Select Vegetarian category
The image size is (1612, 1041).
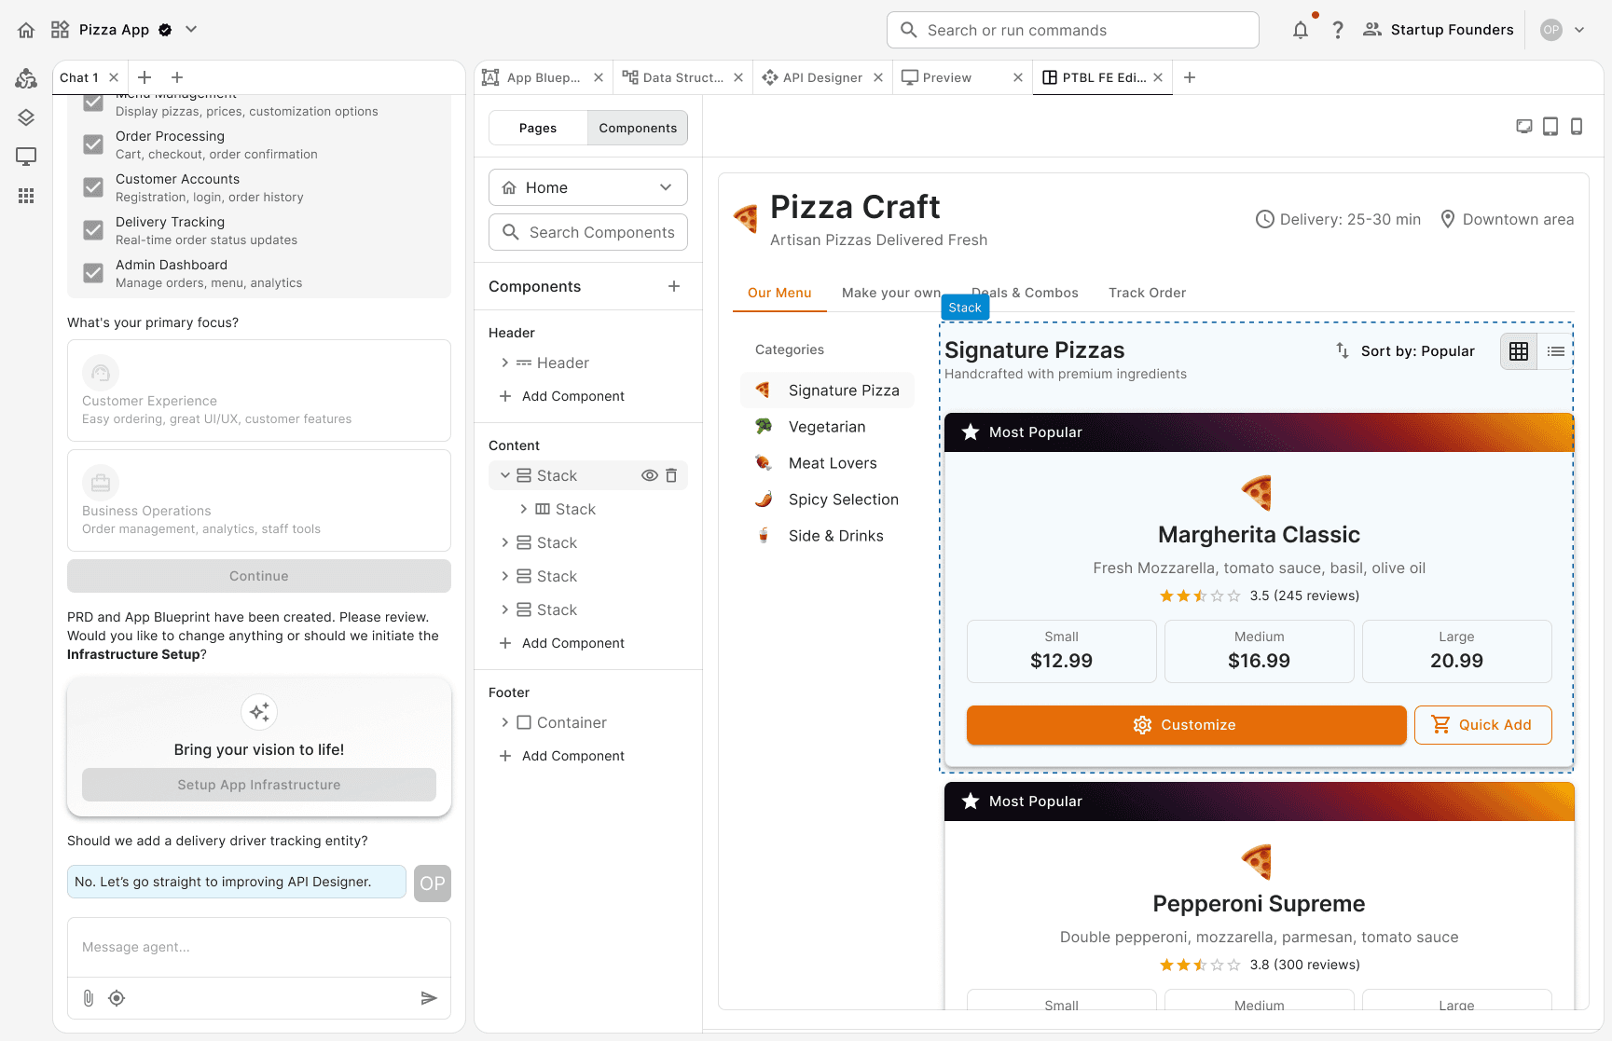(x=826, y=427)
